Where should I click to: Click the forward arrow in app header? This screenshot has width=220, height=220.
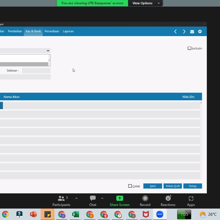point(184,32)
